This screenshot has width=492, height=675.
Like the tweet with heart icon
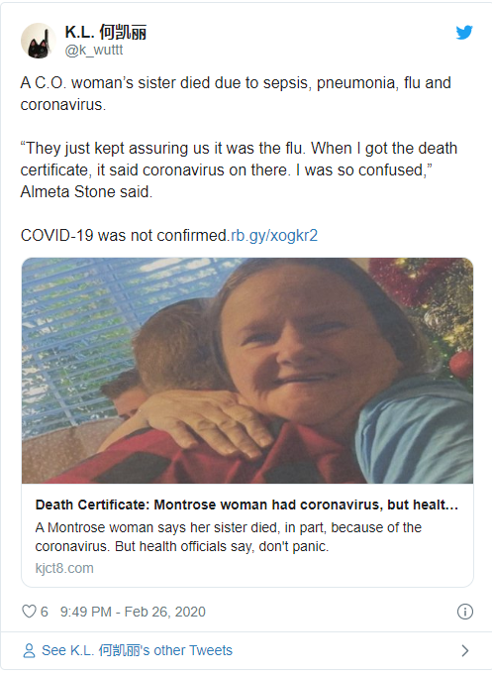[x=29, y=612]
